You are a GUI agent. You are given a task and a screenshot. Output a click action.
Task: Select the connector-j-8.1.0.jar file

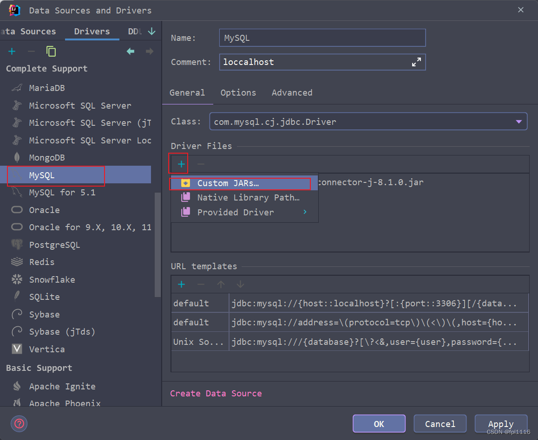tap(371, 182)
